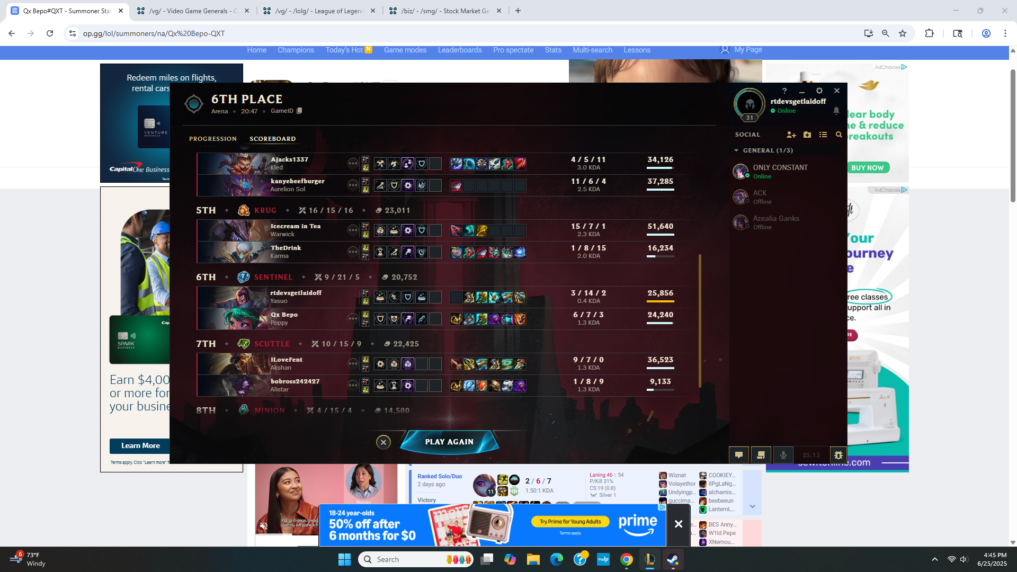This screenshot has width=1017, height=572.
Task: Open File Explorer from taskbar
Action: pos(533,559)
